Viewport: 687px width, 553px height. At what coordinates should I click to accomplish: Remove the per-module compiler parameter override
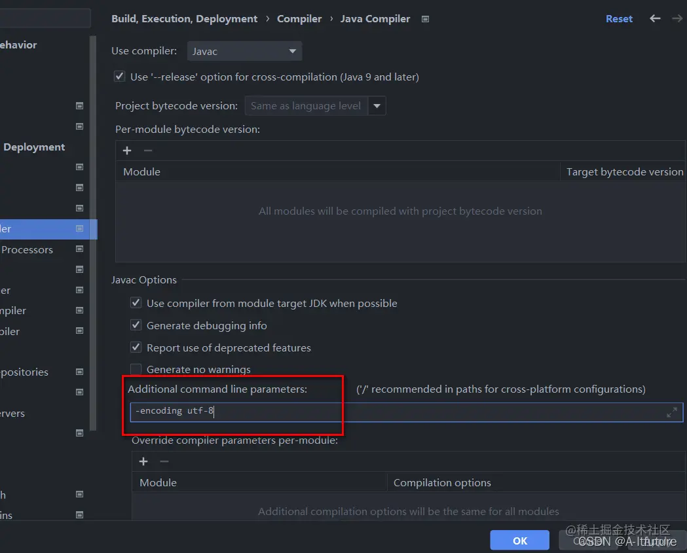coord(164,461)
